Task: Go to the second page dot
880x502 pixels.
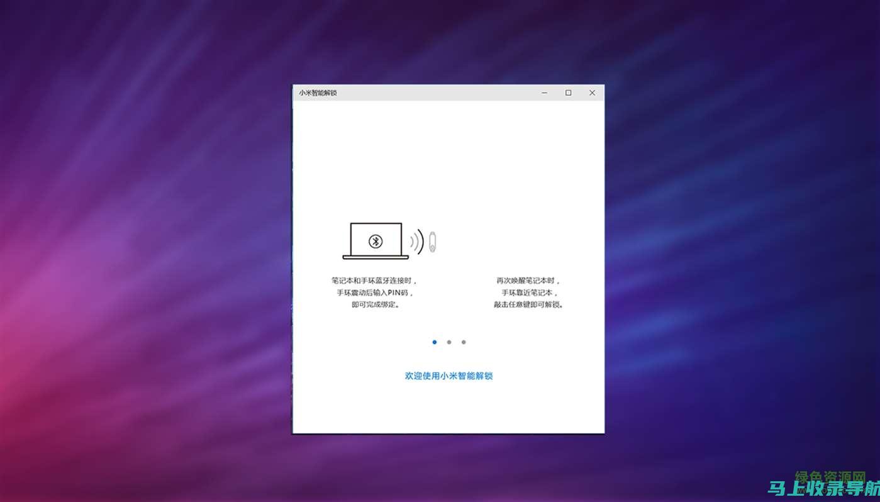Action: [449, 342]
